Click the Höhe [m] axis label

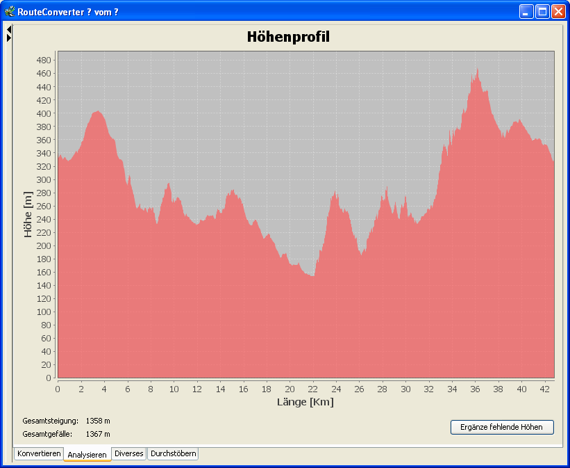(x=28, y=215)
